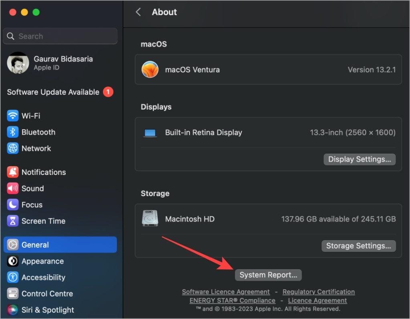Image resolution: width=410 pixels, height=319 pixels.
Task: Select Sound in the sidebar
Action: tap(60, 188)
